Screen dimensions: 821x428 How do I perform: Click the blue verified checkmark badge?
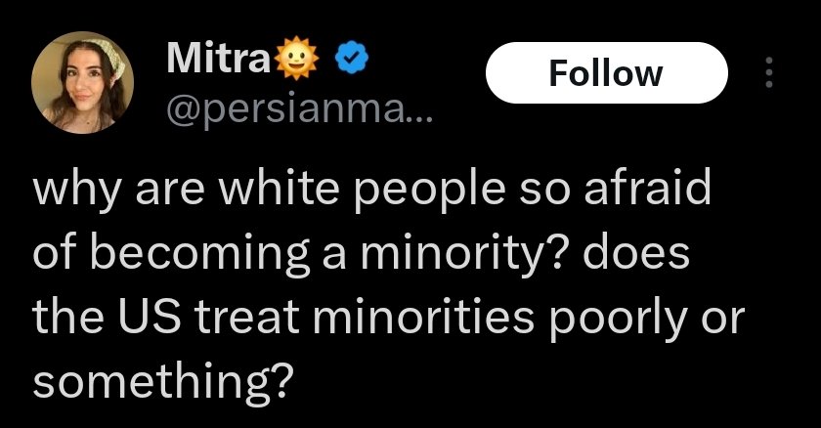pos(351,62)
